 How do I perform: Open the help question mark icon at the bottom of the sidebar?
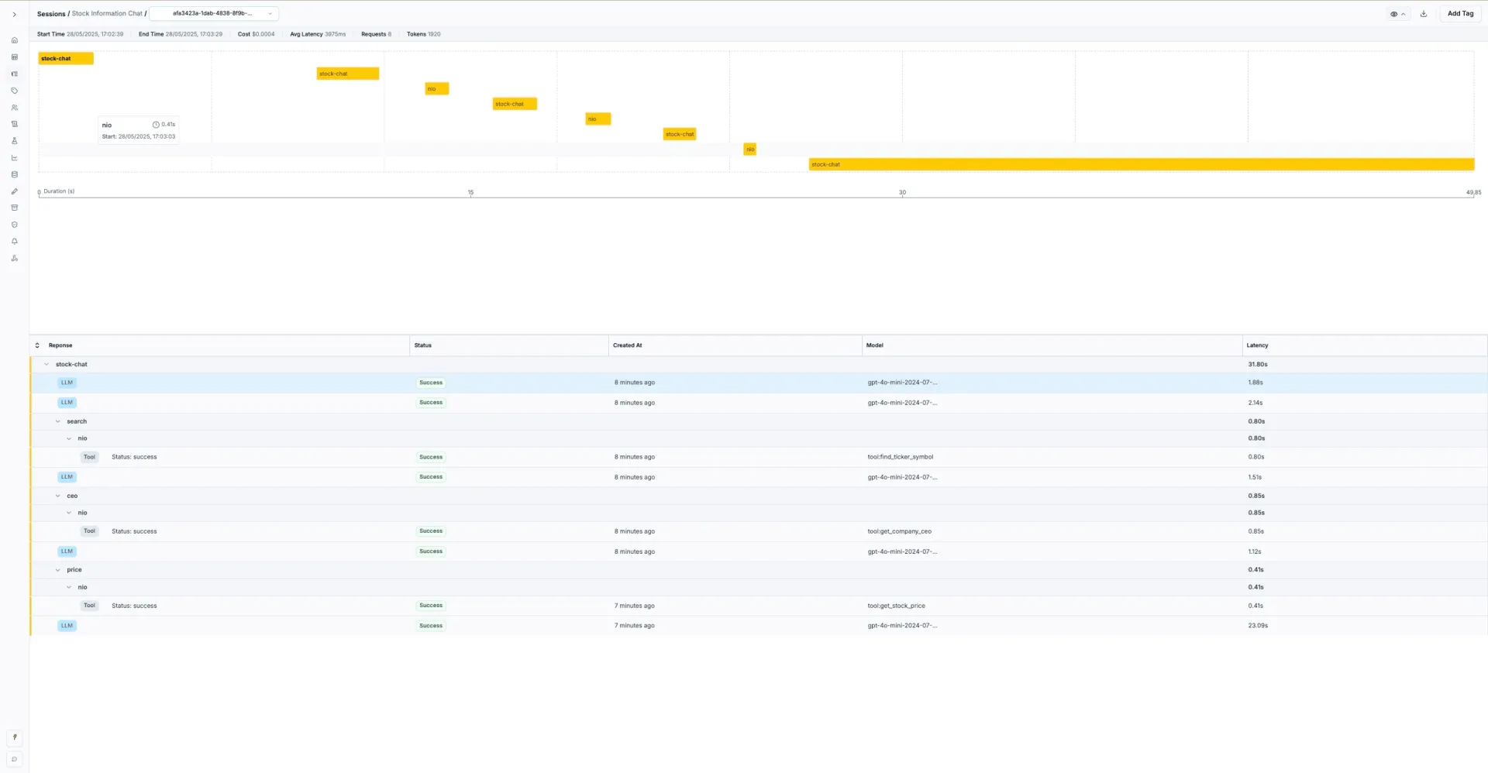(14, 737)
